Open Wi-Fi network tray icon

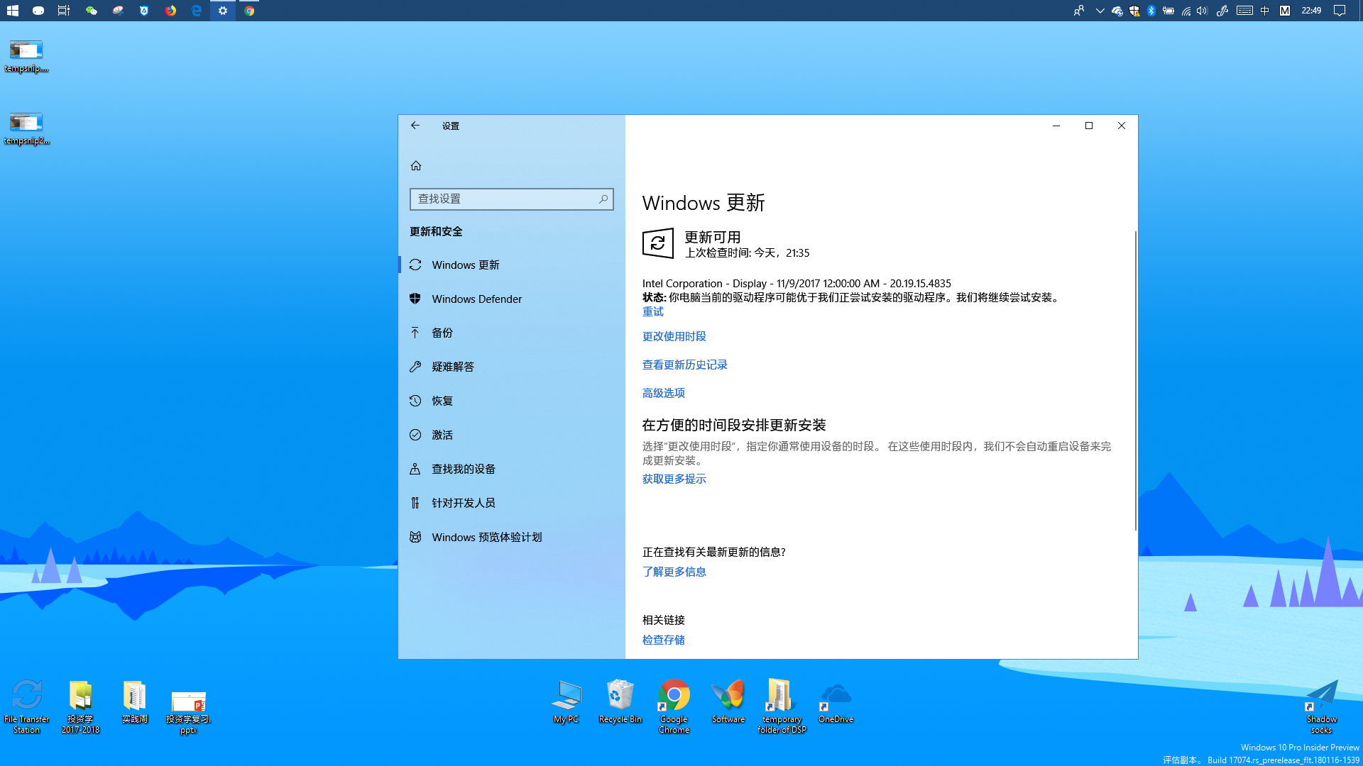(x=1186, y=11)
